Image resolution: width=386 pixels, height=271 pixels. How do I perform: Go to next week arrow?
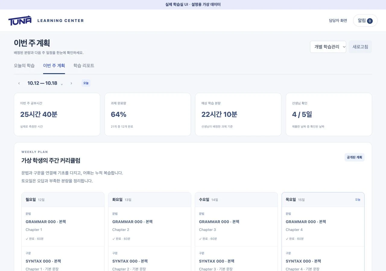tap(71, 83)
